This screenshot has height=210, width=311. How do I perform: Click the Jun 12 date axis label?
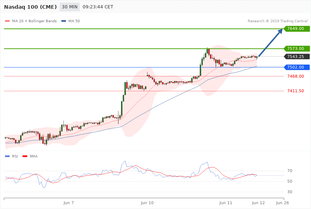click(258, 203)
